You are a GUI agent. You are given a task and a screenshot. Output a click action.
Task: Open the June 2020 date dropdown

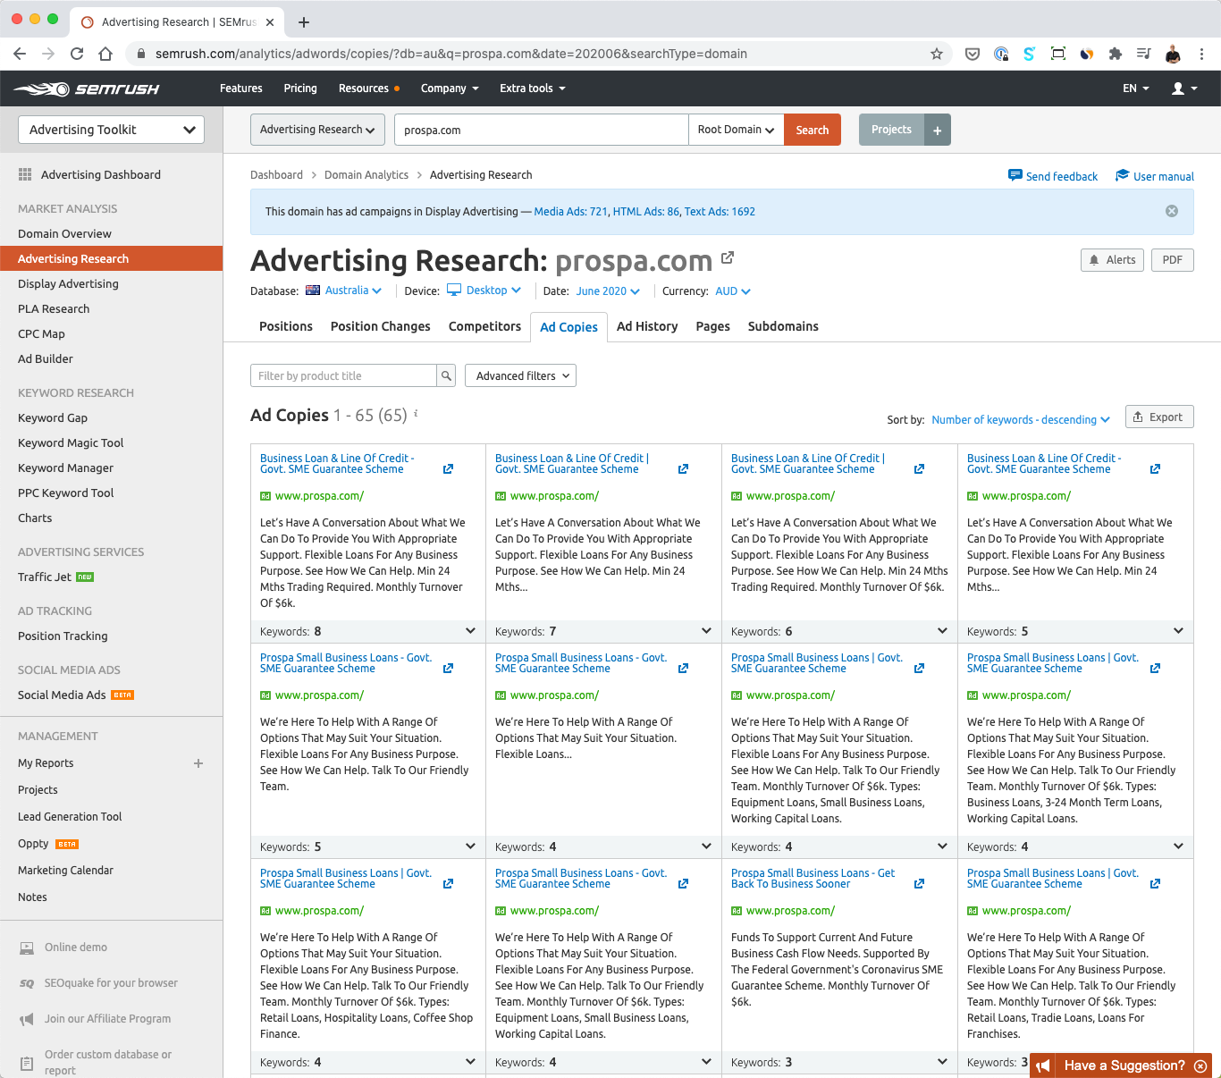608,291
